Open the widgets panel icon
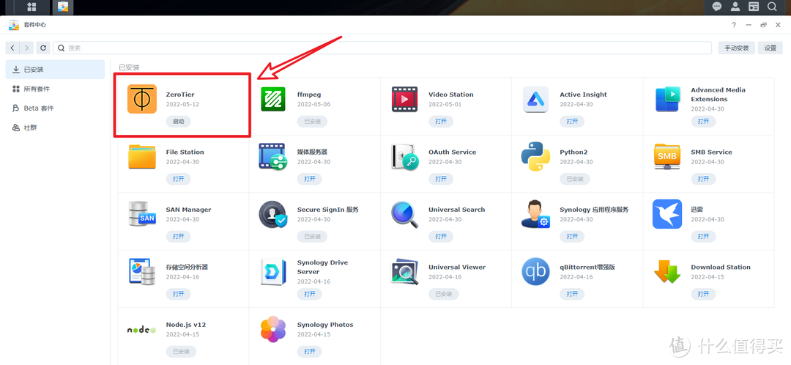This screenshot has height=365, width=791. point(753,7)
